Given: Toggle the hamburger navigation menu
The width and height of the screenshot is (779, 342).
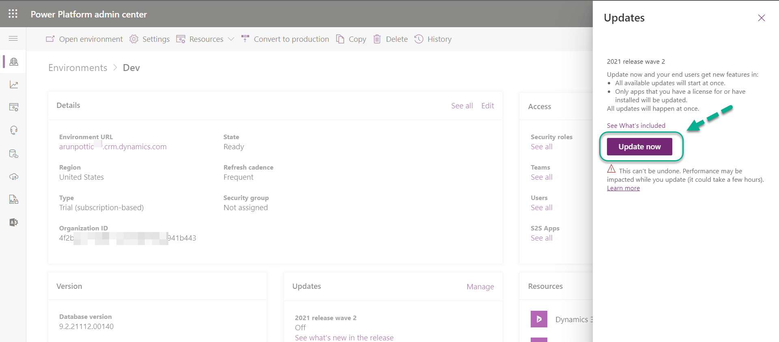Looking at the screenshot, I should coord(13,39).
